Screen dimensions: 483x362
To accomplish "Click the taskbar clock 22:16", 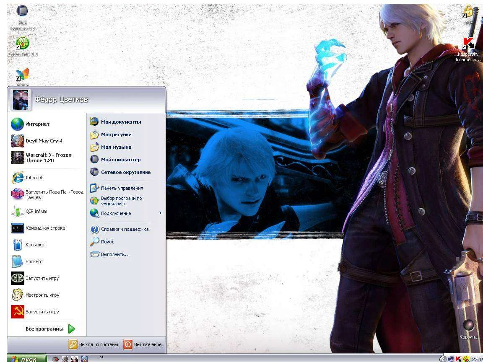I will point(477,359).
